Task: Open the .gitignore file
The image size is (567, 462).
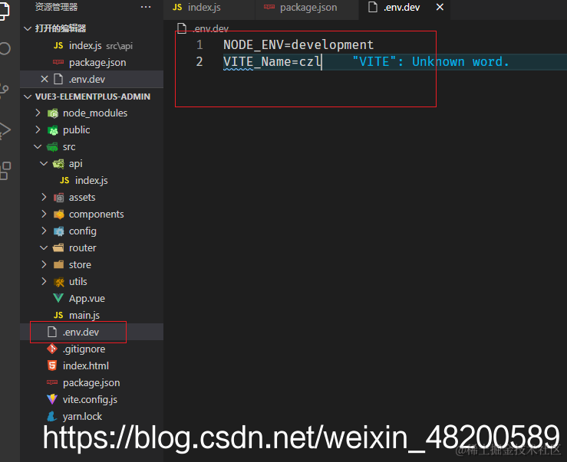Action: pos(92,349)
